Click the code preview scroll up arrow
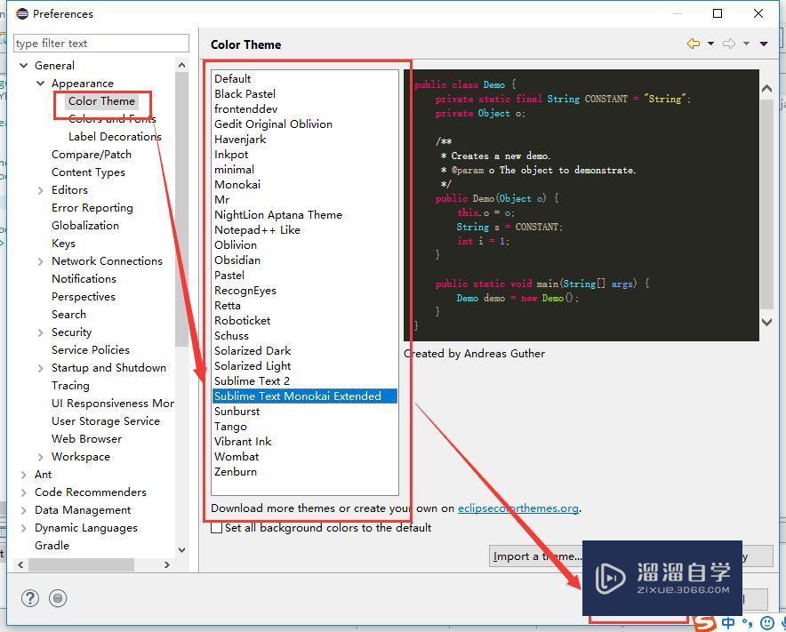Screen dimensions: 786x632 tap(766, 89)
